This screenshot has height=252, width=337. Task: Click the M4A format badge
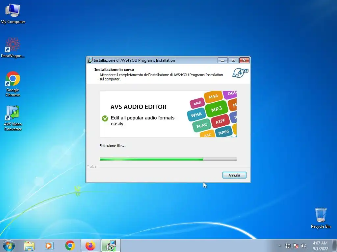pyautogui.click(x=213, y=97)
